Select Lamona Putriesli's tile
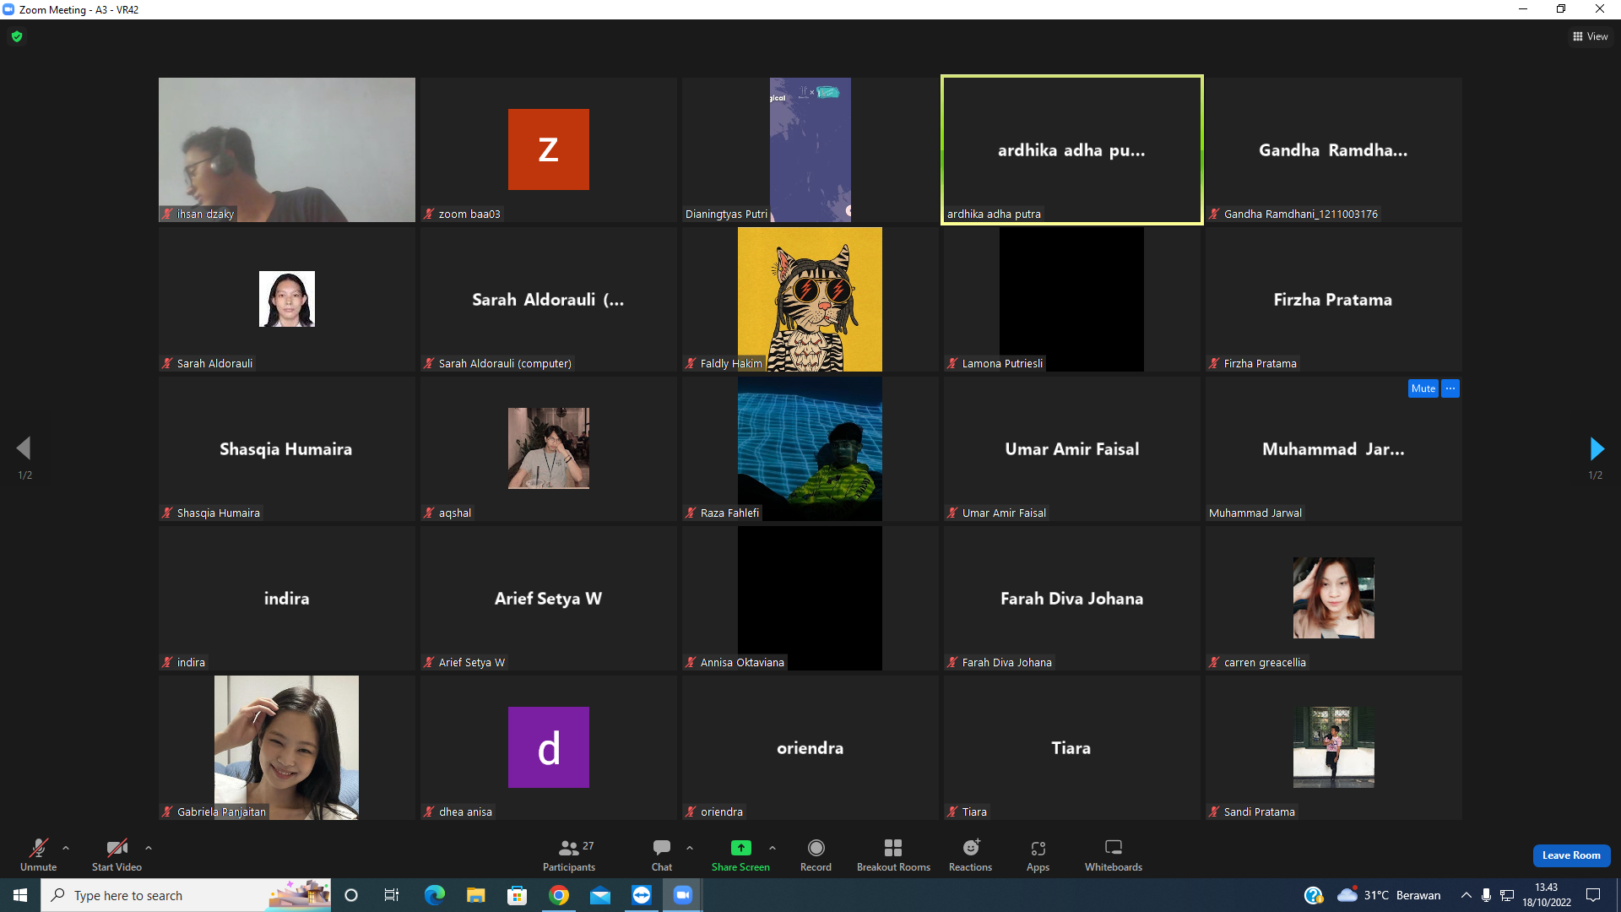 click(x=1072, y=299)
